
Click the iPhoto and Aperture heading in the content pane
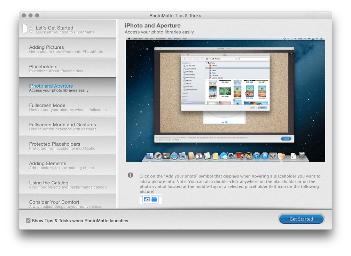pyautogui.click(x=153, y=25)
